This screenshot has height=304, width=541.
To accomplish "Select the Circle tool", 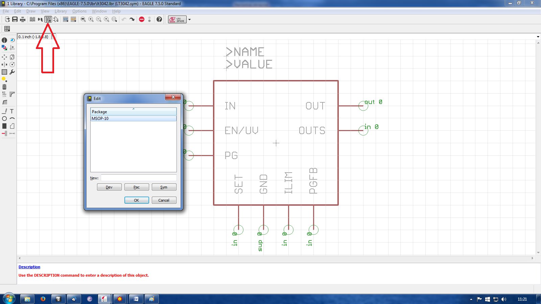I will coord(4,119).
